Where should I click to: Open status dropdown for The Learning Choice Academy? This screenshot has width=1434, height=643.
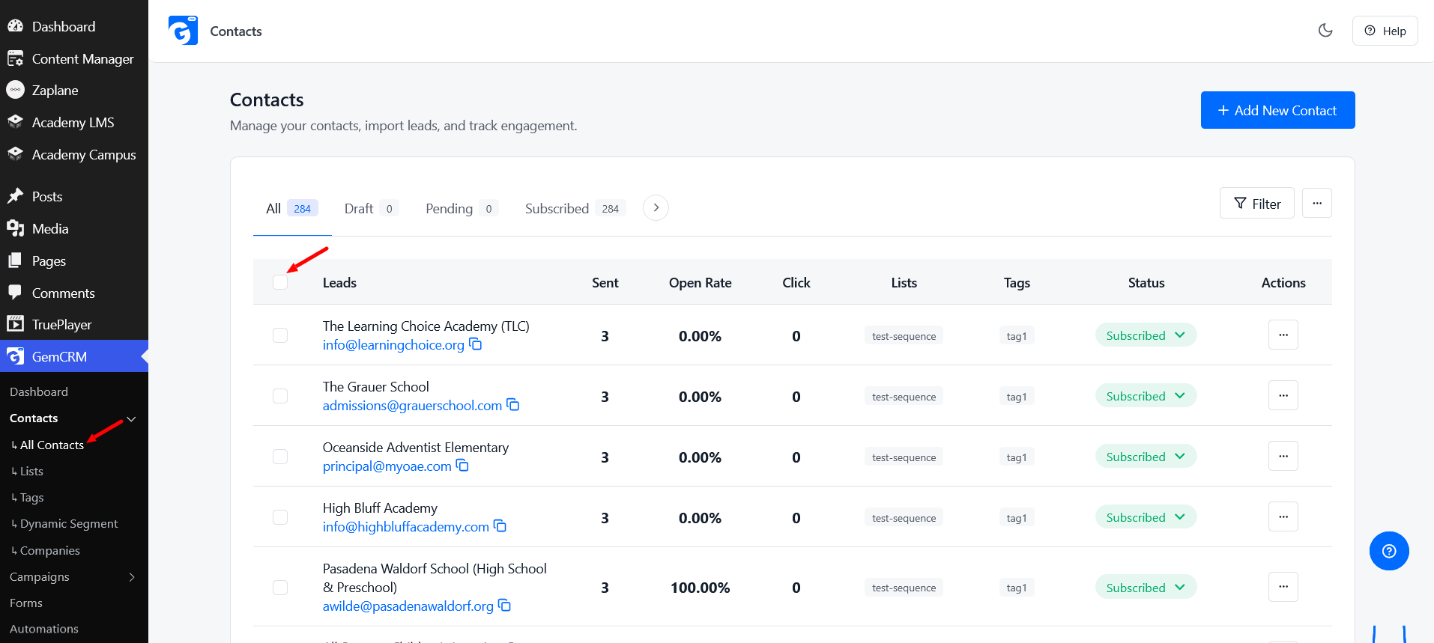[1146, 335]
